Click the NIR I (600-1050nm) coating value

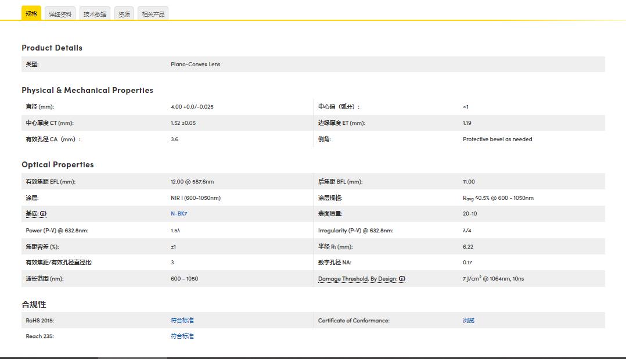196,198
